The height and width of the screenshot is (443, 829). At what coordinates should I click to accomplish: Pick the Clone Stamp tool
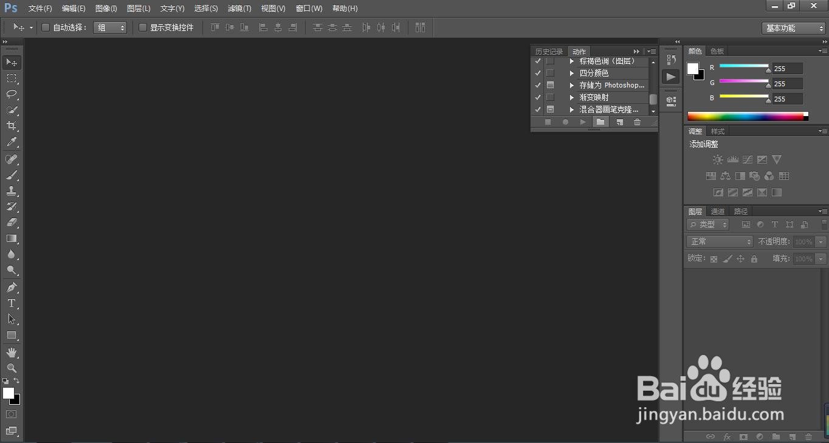12,191
